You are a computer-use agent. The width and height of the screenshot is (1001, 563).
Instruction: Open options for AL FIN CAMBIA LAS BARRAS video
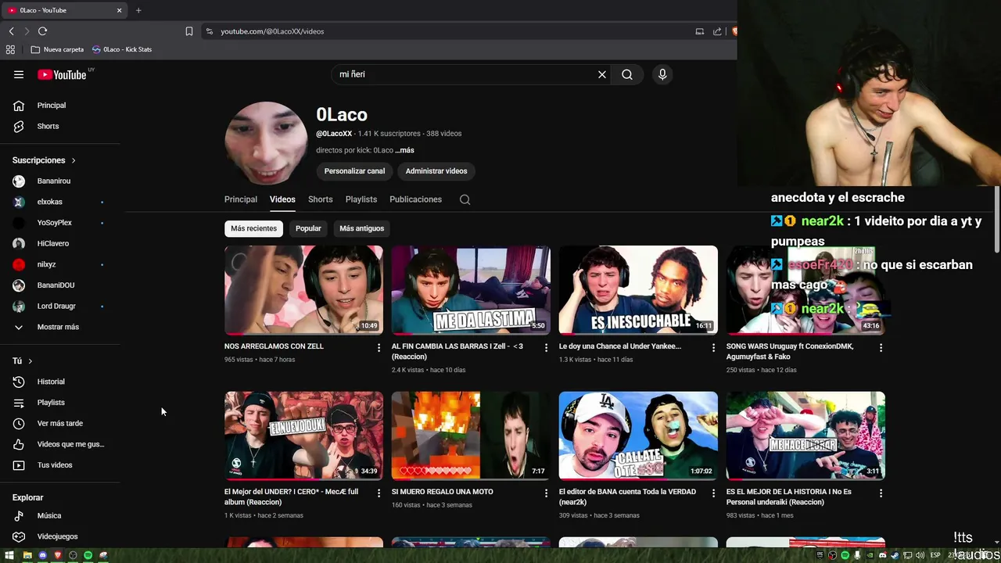[546, 347]
